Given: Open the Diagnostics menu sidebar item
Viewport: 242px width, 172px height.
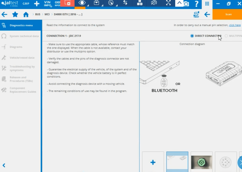Looking at the screenshot, I should click(x=21, y=25).
